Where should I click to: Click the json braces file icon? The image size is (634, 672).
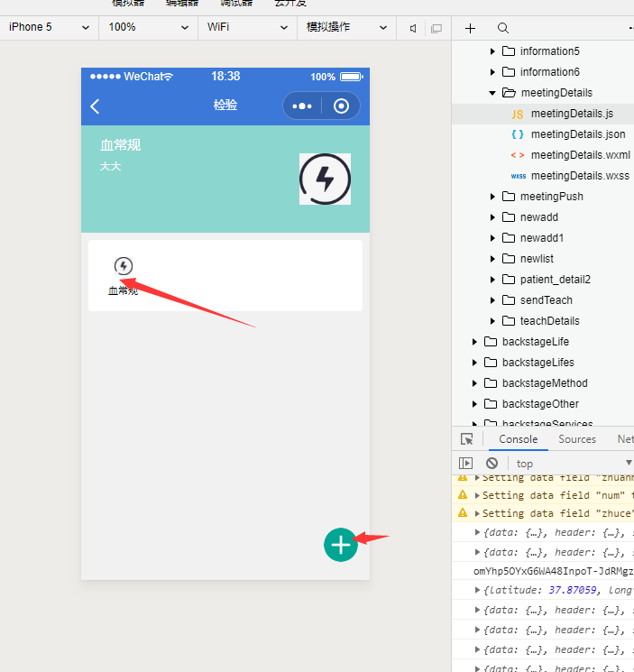click(518, 134)
